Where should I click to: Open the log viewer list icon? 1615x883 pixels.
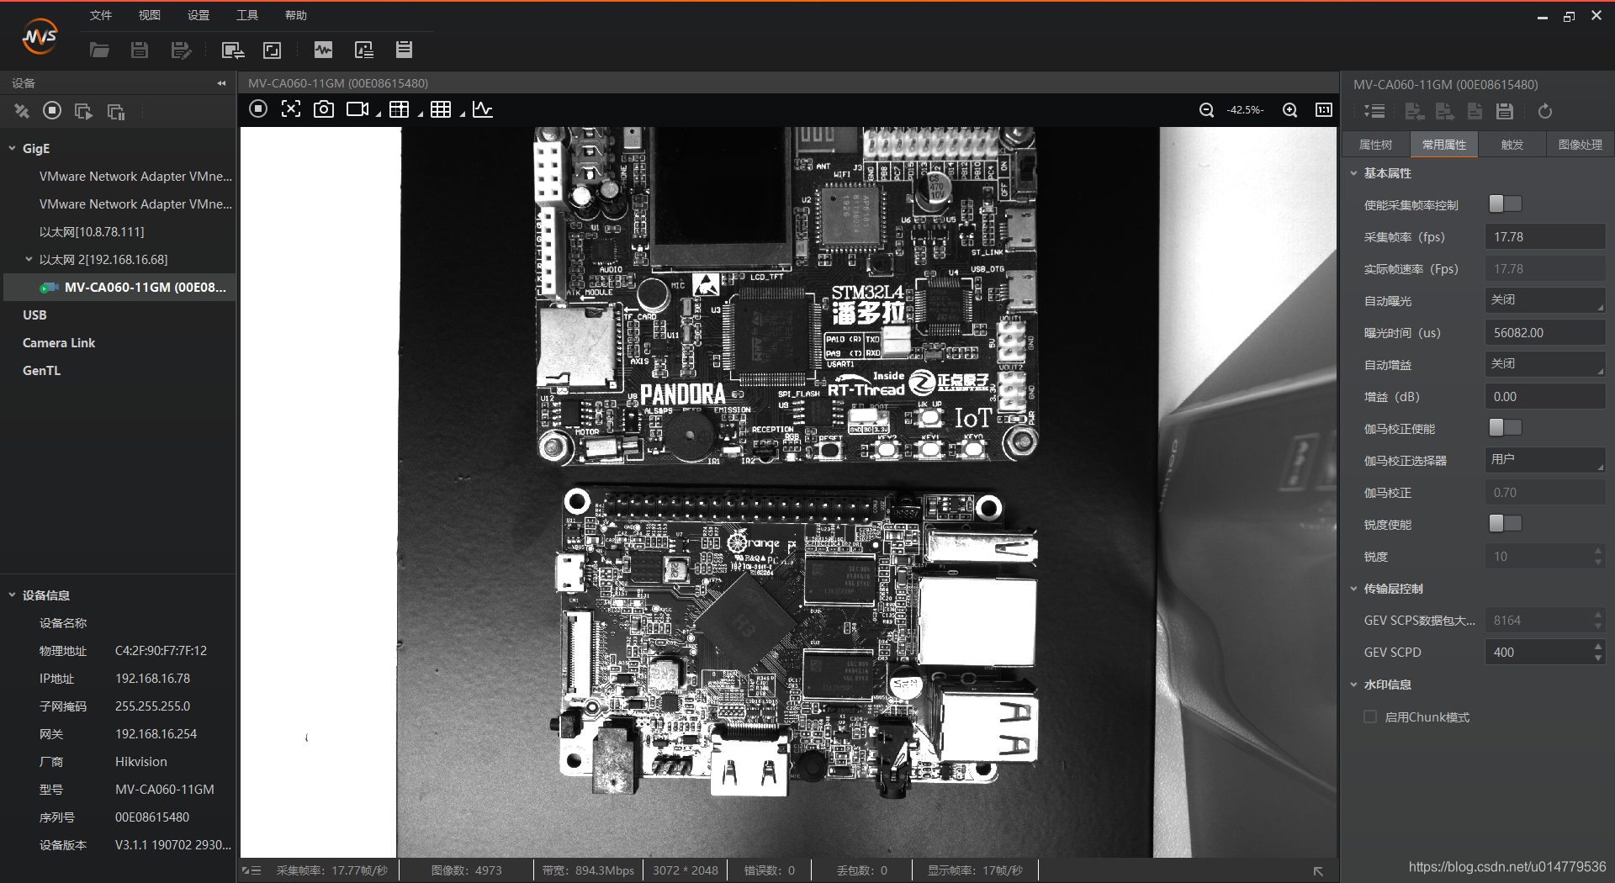pos(405,50)
